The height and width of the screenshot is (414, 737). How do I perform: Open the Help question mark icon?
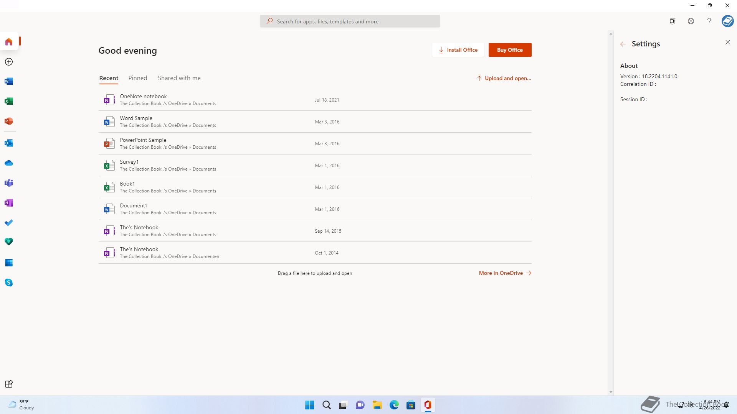709,21
